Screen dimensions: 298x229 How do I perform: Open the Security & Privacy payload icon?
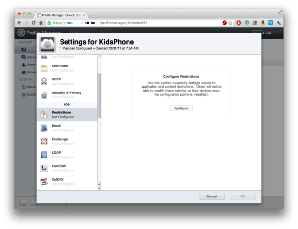pos(44,95)
